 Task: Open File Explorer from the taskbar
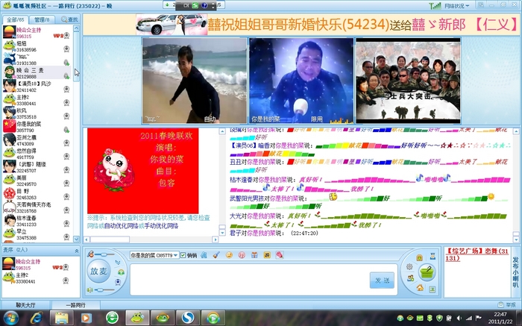tap(62, 318)
